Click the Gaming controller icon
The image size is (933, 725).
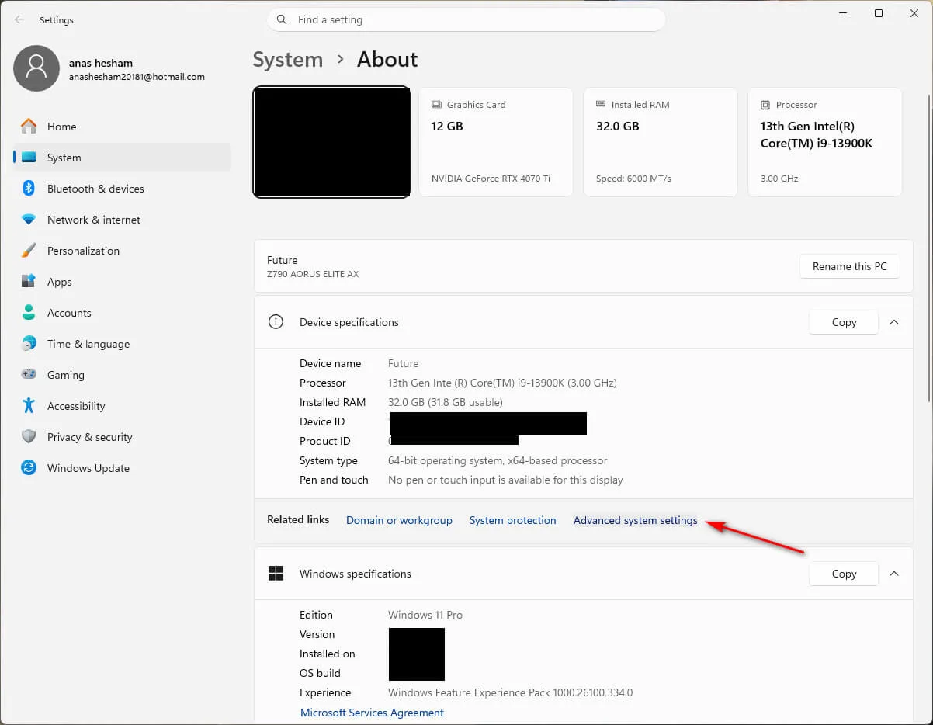click(x=29, y=375)
